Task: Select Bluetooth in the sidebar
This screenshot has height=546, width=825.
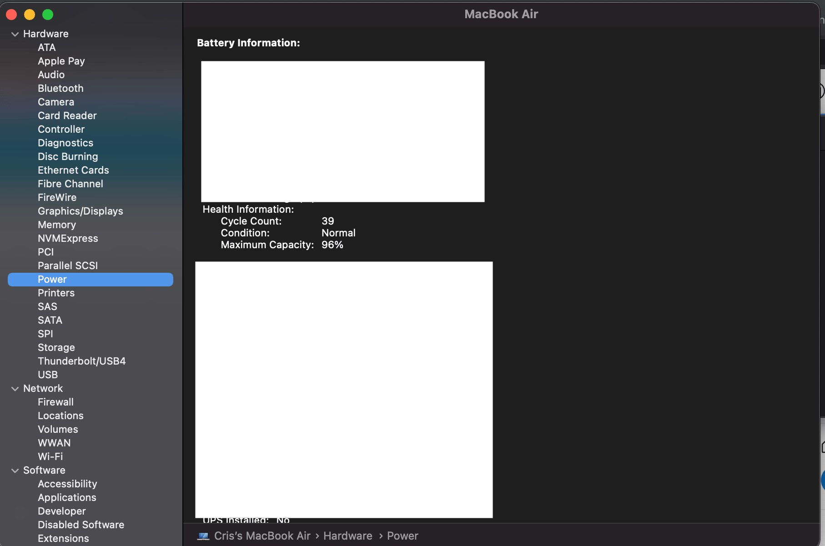Action: (60, 88)
